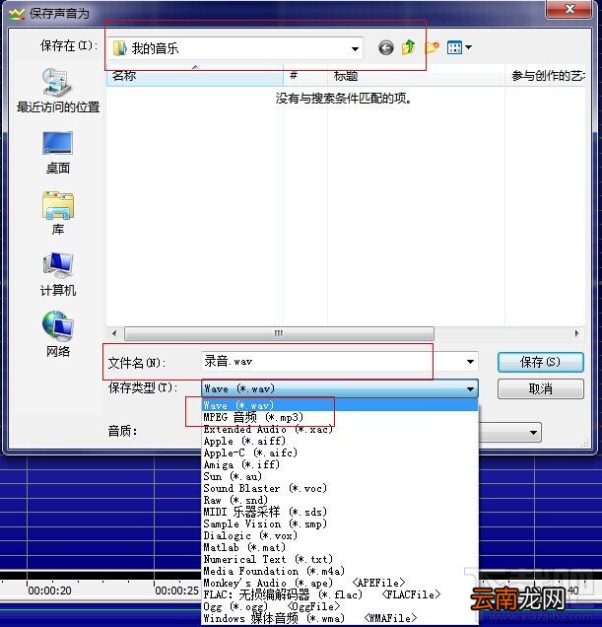
Task: Open 网络 in sidebar
Action: [58, 334]
